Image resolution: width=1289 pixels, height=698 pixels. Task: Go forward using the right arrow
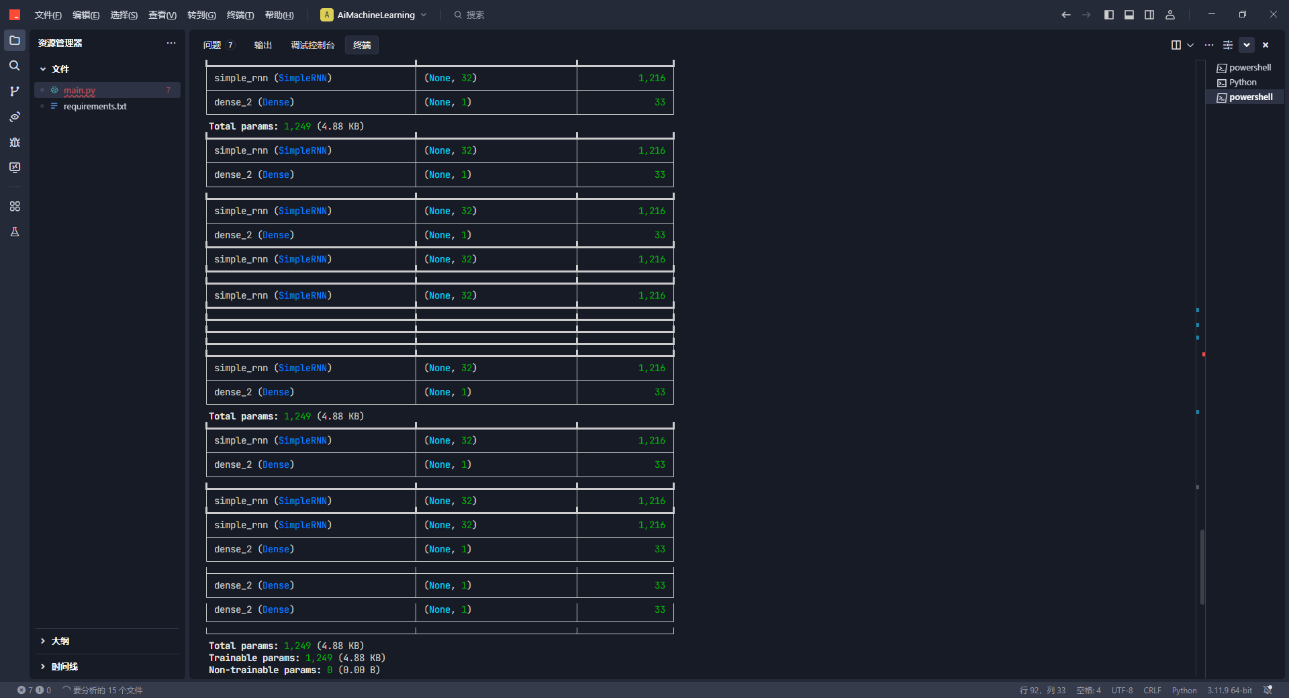1086,15
